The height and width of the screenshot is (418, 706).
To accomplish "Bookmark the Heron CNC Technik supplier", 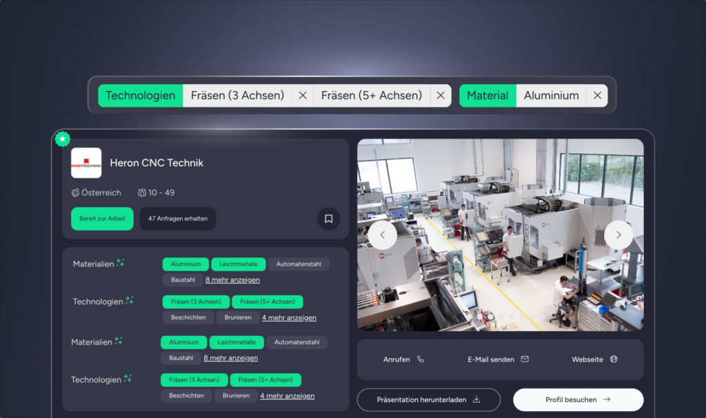I will click(328, 219).
